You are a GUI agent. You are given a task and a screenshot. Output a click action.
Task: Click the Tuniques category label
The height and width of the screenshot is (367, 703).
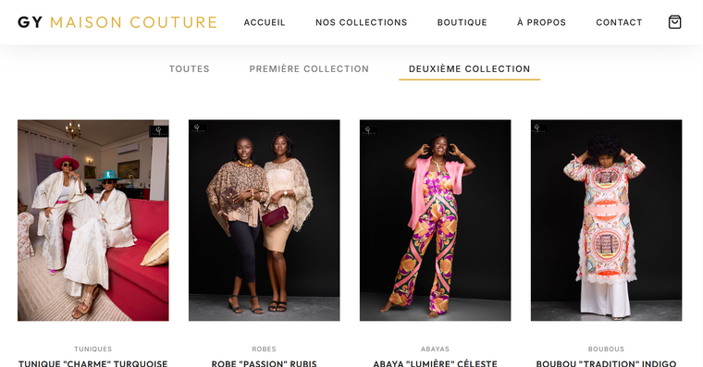pos(93,349)
